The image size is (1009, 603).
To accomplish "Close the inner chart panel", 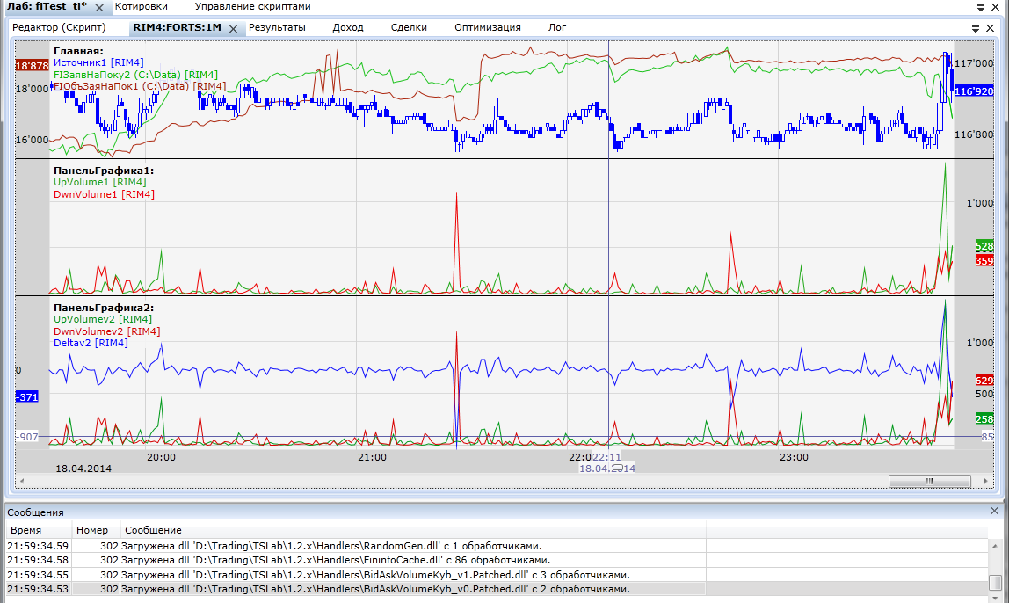I will pos(989,28).
